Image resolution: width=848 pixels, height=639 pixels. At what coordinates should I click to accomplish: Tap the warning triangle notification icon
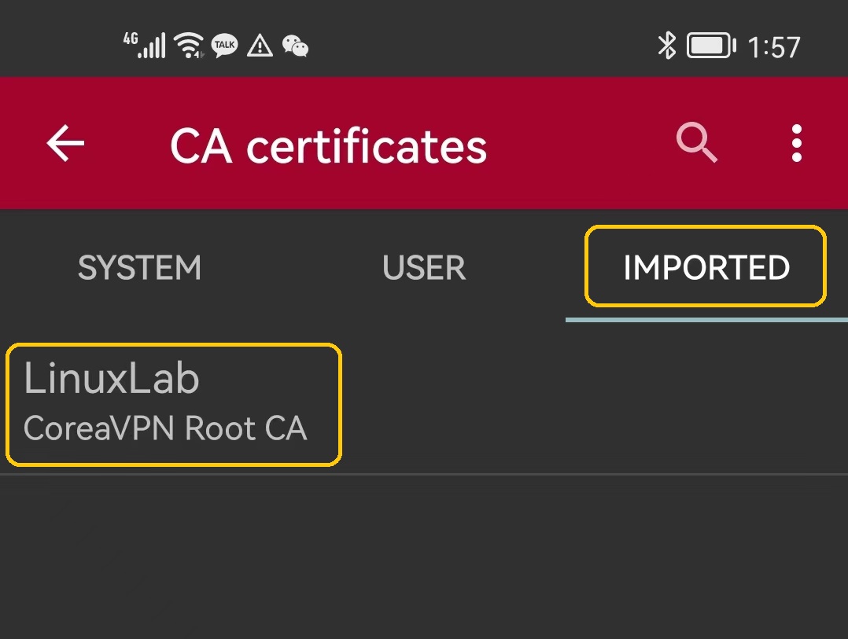(260, 46)
